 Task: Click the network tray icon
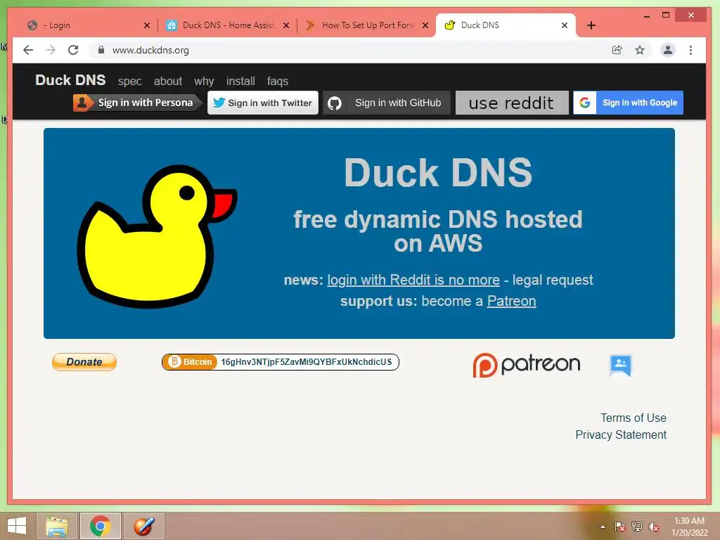[x=637, y=527]
